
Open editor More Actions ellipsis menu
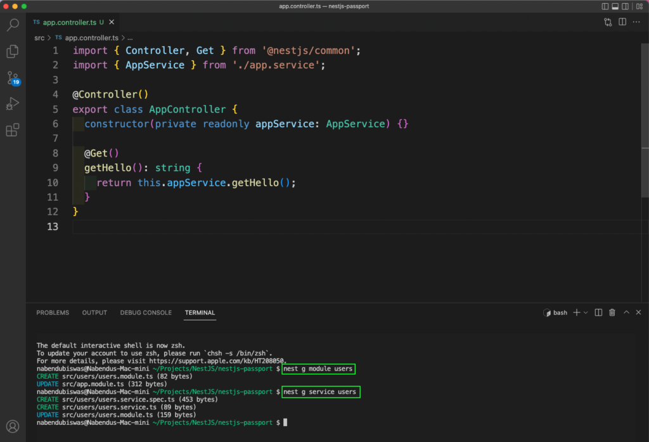tap(636, 22)
